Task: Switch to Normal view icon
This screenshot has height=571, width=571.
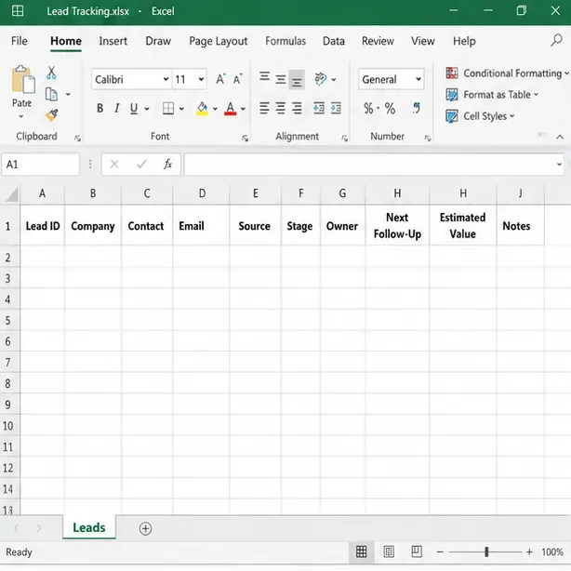Action: (361, 551)
